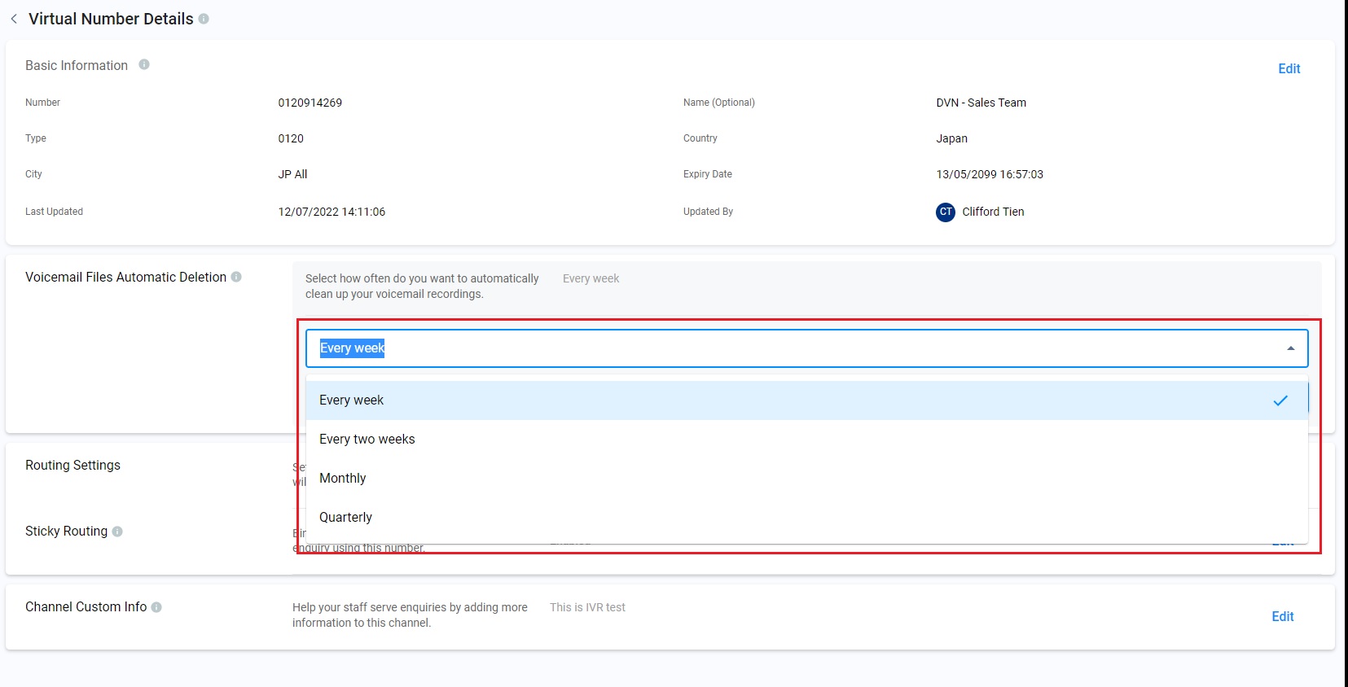Screen dimensions: 1348x687
Task: Click the Every week combo box field
Action: [x=806, y=348]
